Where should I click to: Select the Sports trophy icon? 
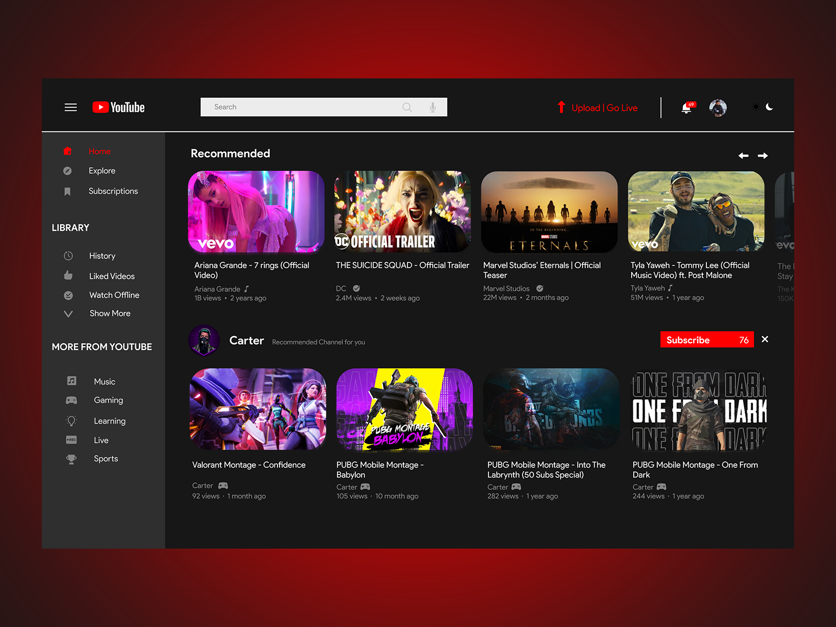point(72,459)
